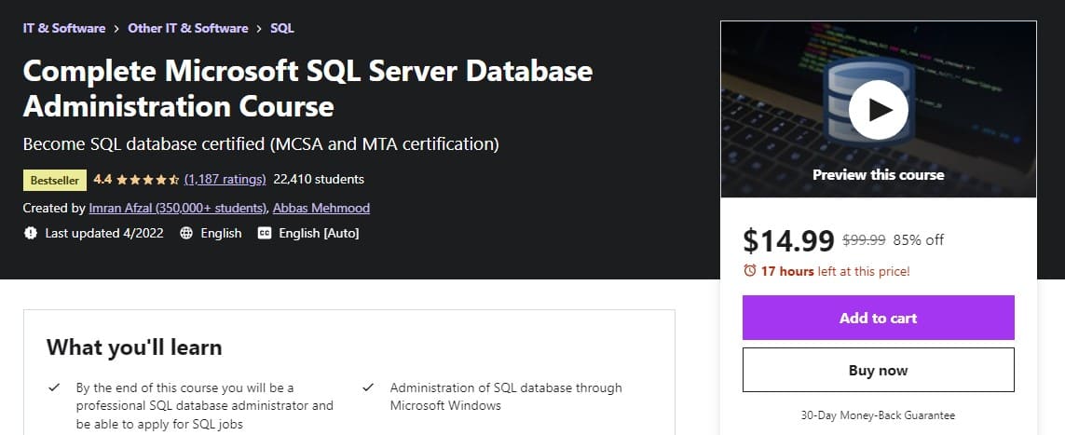Open instructor Imran Afzal's profile
Screen dimensions: 1065x435
(x=178, y=208)
